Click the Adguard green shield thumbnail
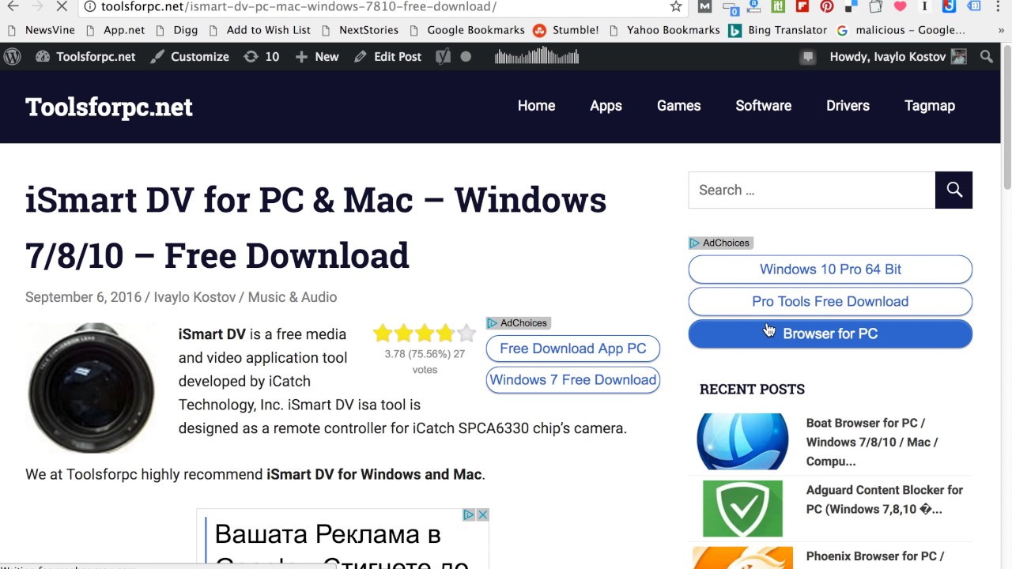 click(x=742, y=509)
